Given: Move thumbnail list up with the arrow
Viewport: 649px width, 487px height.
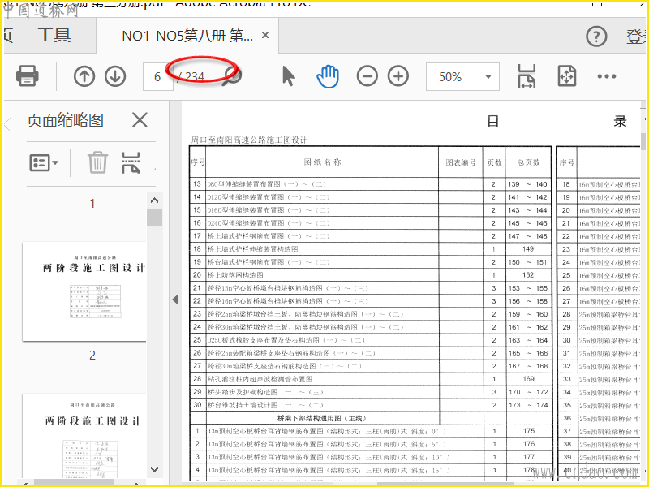Looking at the screenshot, I should pyautogui.click(x=154, y=200).
